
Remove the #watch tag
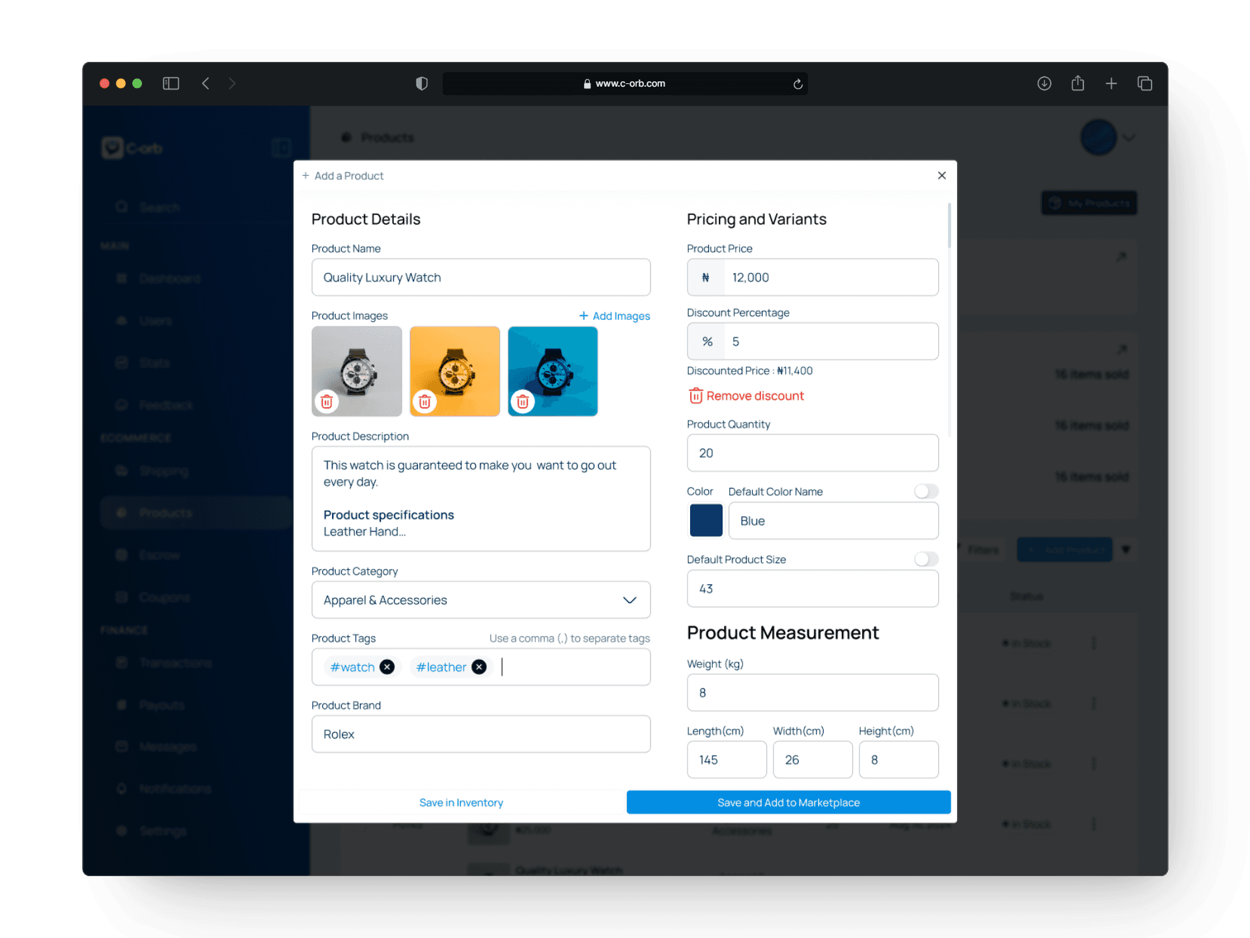click(387, 667)
